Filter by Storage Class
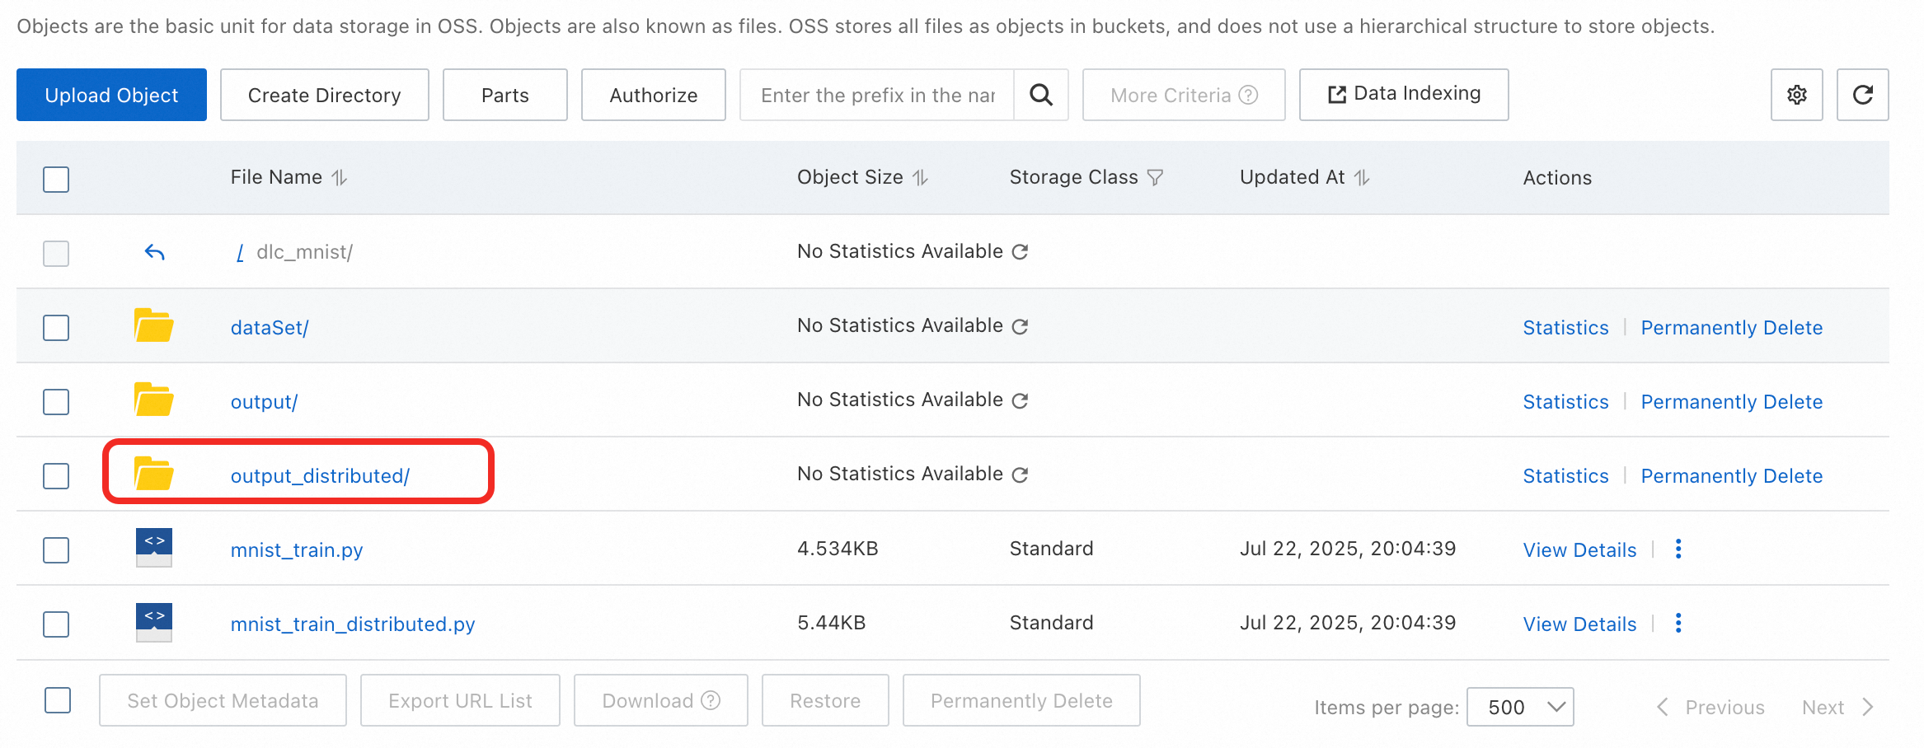 (1155, 178)
